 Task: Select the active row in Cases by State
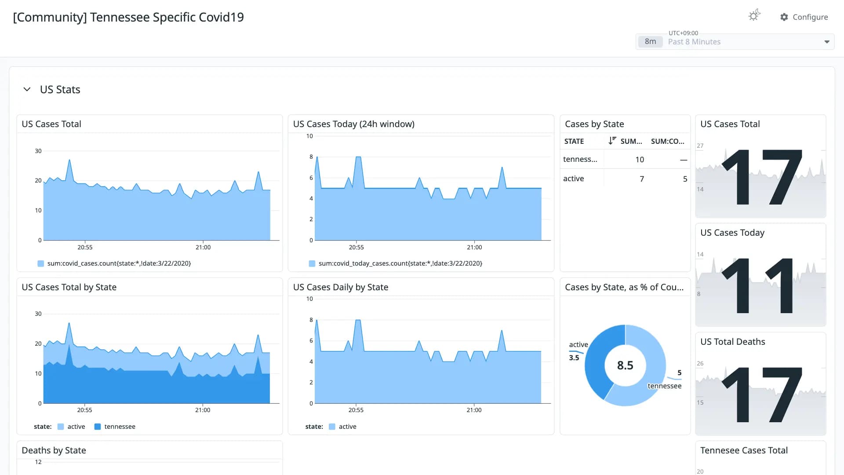click(625, 179)
